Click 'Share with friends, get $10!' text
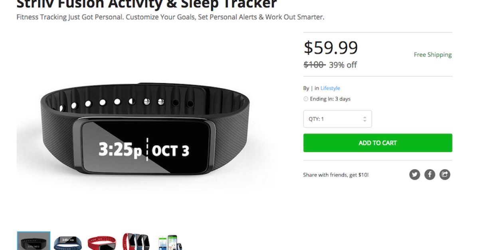The height and width of the screenshot is (250, 479). coord(336,175)
